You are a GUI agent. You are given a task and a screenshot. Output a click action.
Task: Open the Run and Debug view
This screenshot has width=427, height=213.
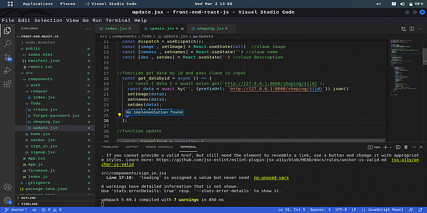click(x=7, y=70)
